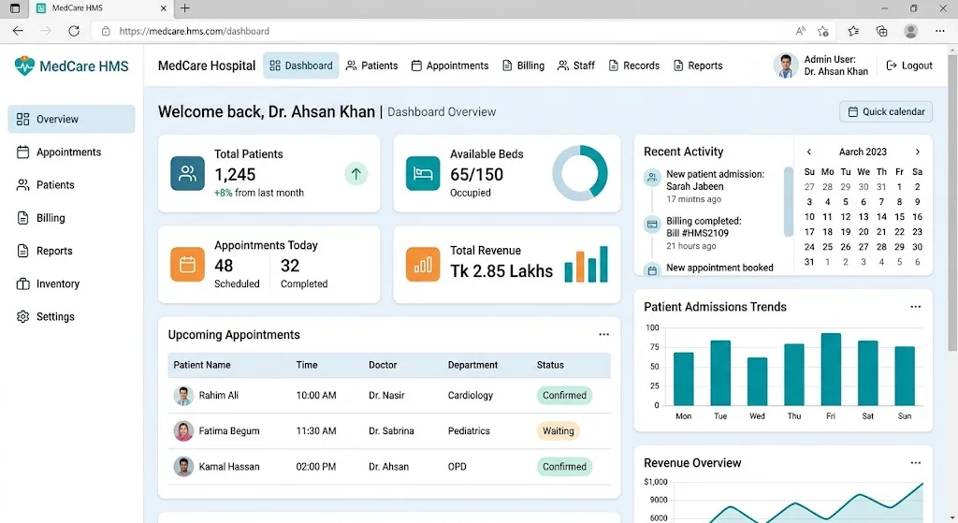Click the Appointments Today orange calendar icon
This screenshot has width=958, height=523.
(x=187, y=265)
